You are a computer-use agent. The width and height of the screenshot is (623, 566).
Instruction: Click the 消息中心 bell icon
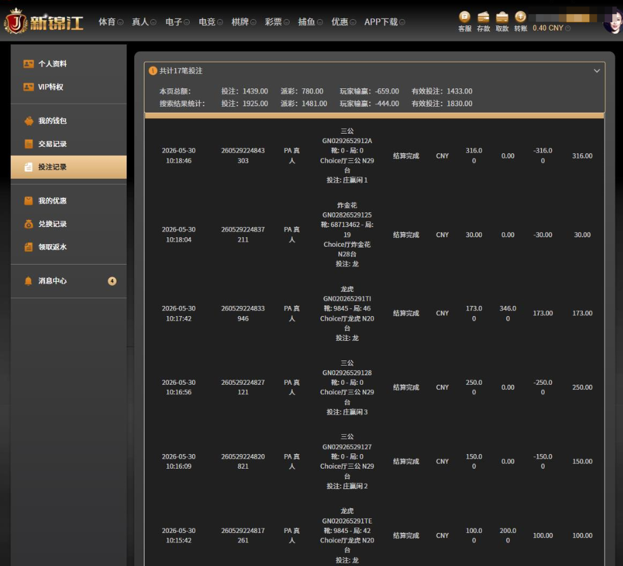(x=28, y=281)
